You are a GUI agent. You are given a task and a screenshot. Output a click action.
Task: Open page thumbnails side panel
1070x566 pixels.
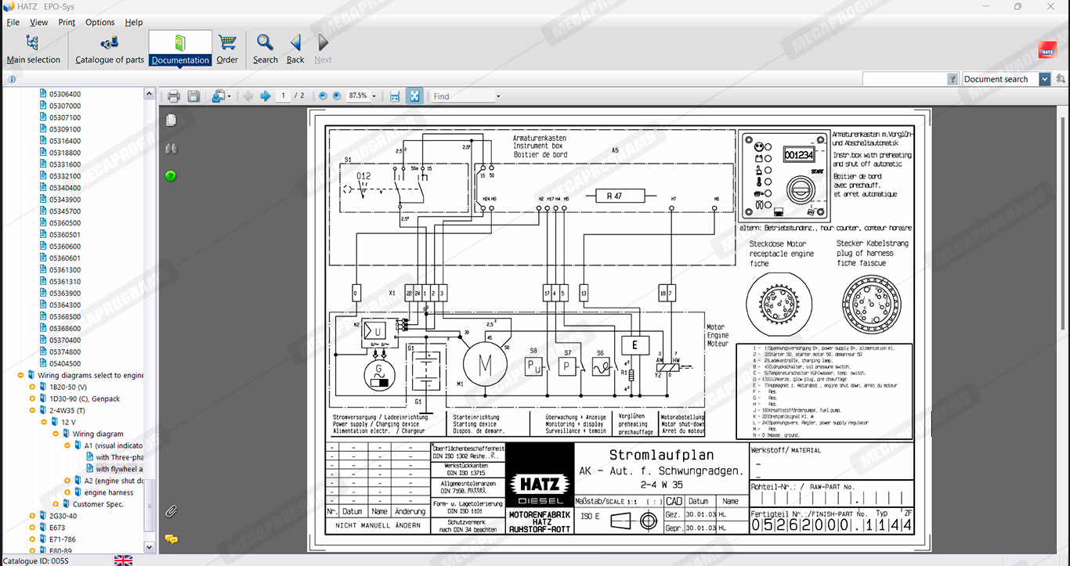coord(171,121)
